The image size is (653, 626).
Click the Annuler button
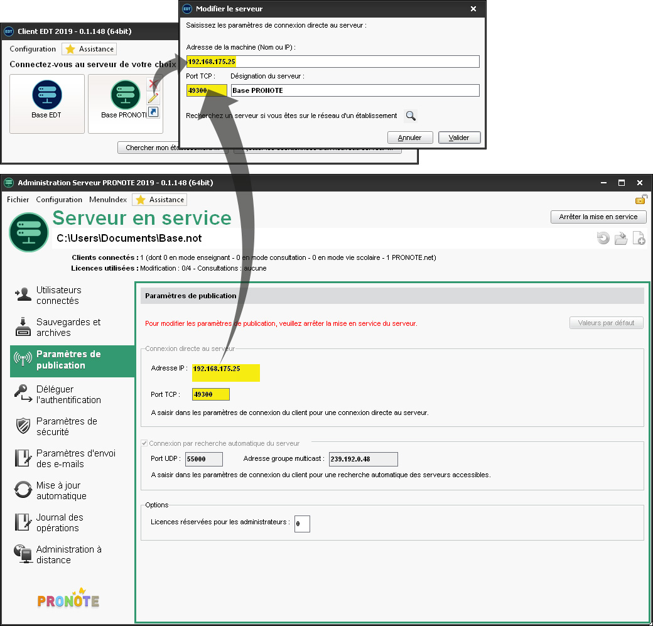[x=410, y=138]
